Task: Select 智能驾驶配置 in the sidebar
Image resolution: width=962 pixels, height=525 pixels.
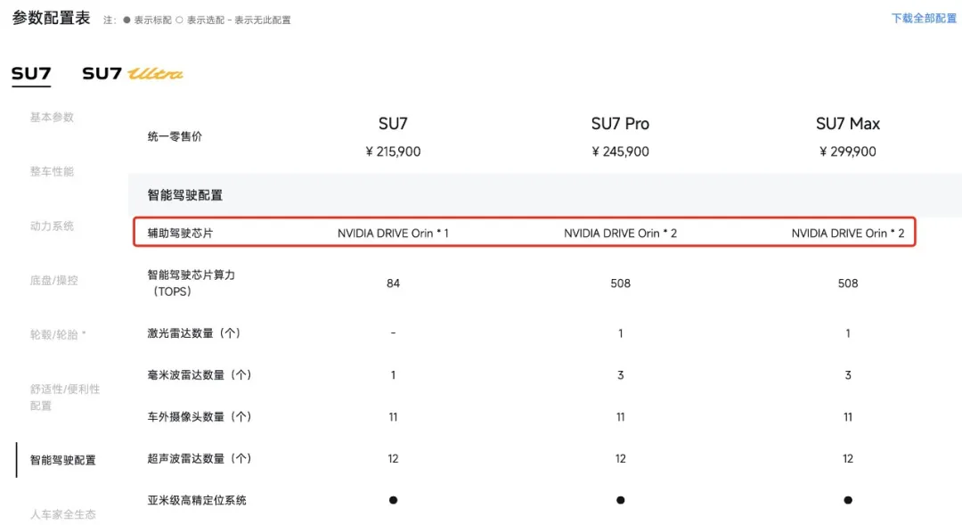Action: click(62, 460)
